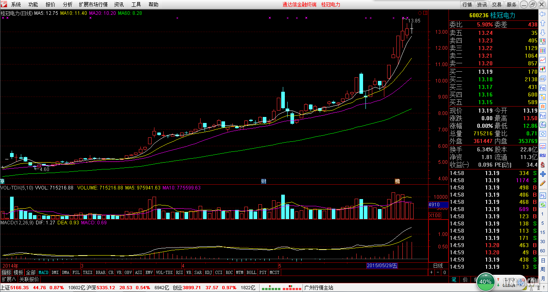Click the 服务 button at top right
The height and width of the screenshot is (292, 548).
[x=511, y=4]
